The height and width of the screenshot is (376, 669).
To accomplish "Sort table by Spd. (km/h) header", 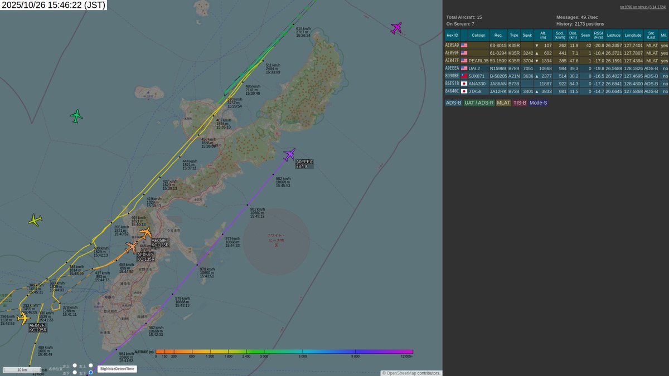I will pos(560,35).
